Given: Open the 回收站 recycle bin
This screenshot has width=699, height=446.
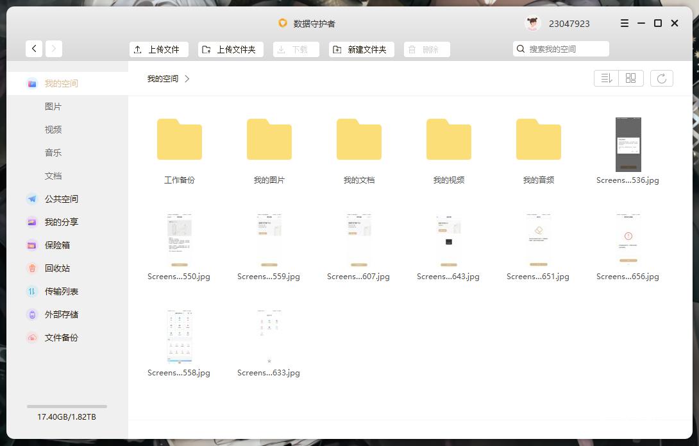Looking at the screenshot, I should pos(62,268).
